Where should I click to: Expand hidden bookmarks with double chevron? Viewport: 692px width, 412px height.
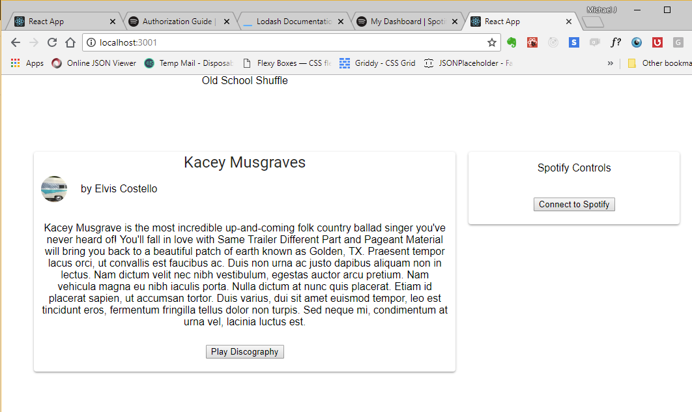(611, 63)
